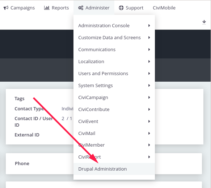
Task: Select Users and Permissions
Action: click(114, 73)
